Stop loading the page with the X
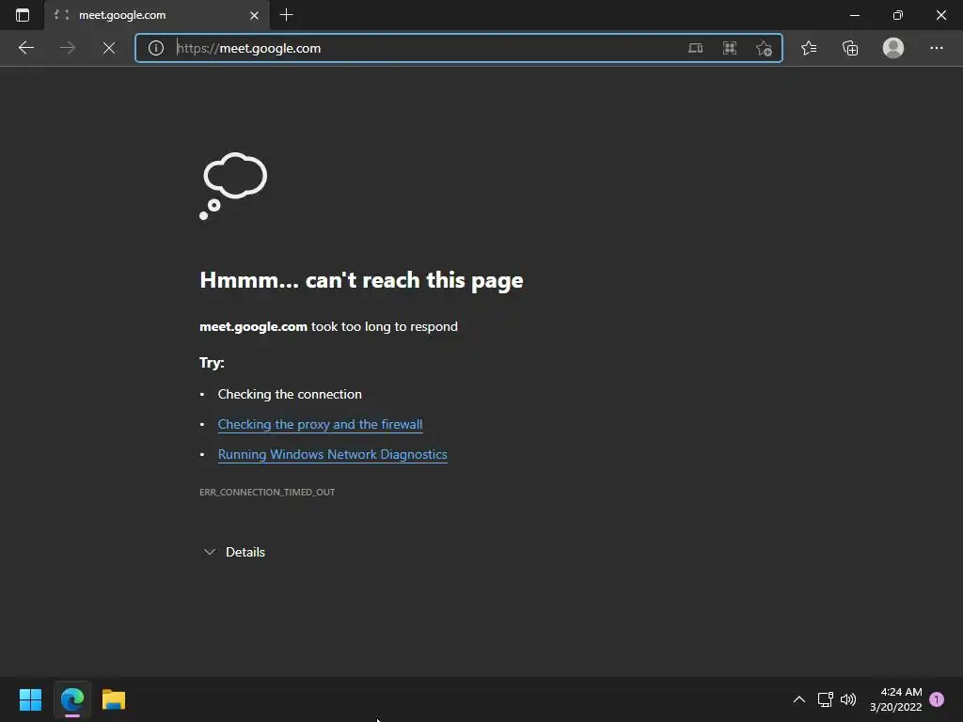This screenshot has width=963, height=722. click(109, 48)
